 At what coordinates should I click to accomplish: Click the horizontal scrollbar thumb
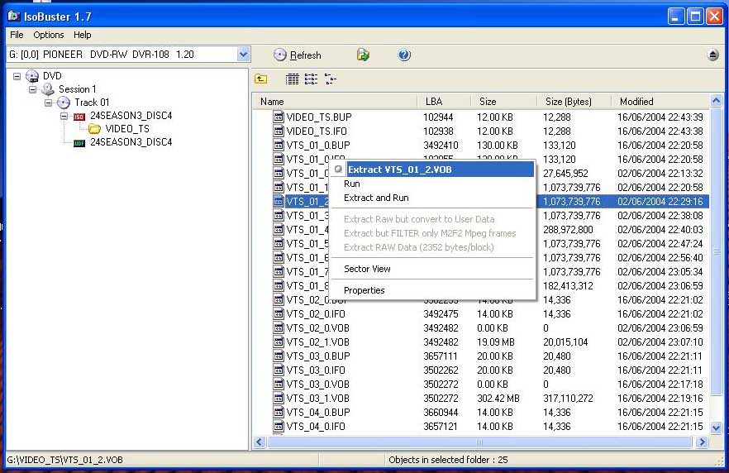pyautogui.click(x=479, y=442)
